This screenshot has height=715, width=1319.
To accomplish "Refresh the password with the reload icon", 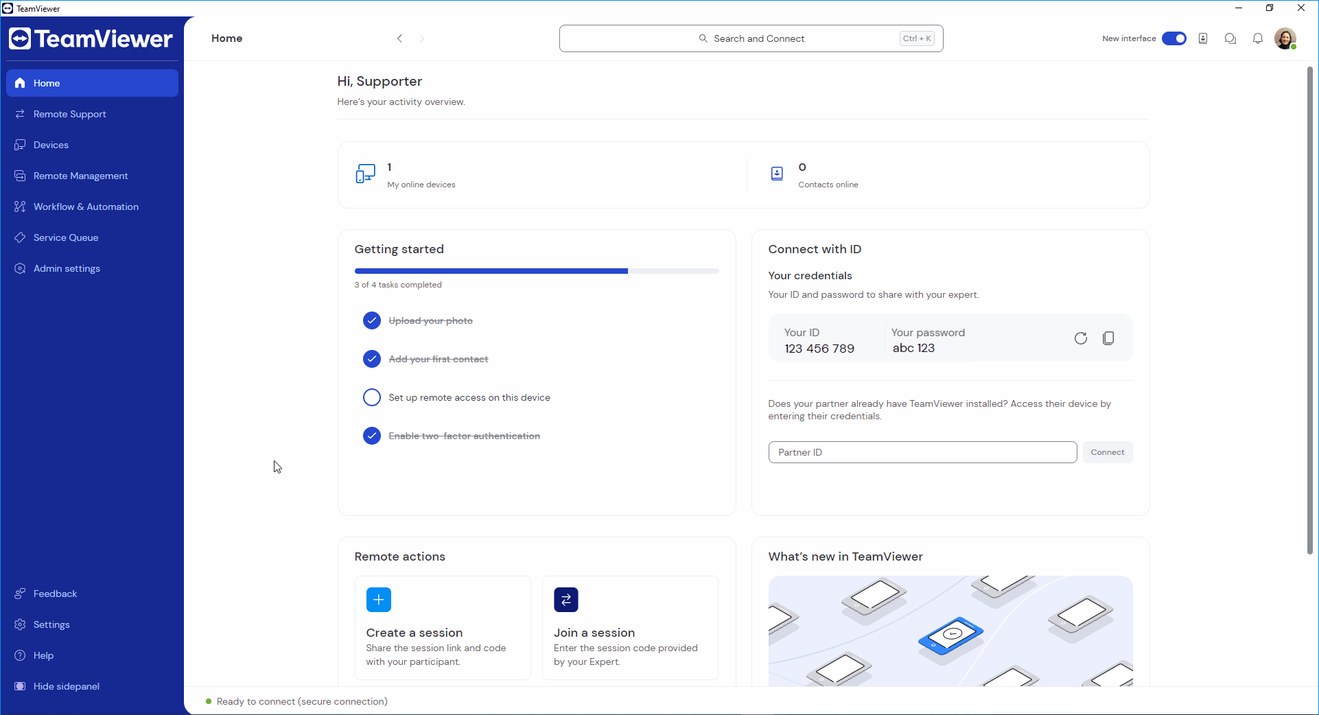I will point(1080,338).
